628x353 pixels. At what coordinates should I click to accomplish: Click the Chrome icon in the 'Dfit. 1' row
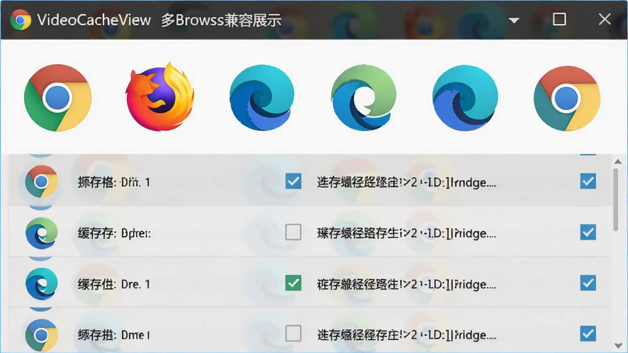41,181
